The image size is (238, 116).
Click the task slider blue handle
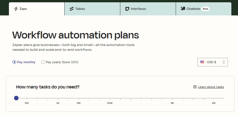click(x=16, y=98)
